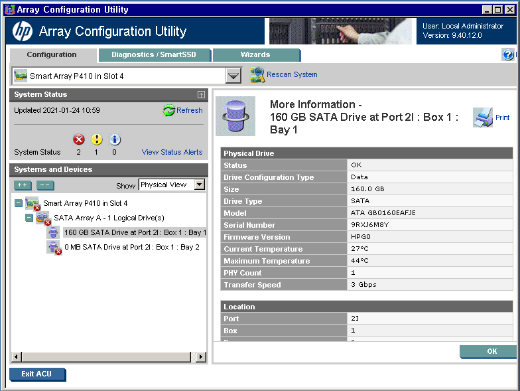520x391 pixels.
Task: Click the Rescan System link
Action: pyautogui.click(x=292, y=74)
